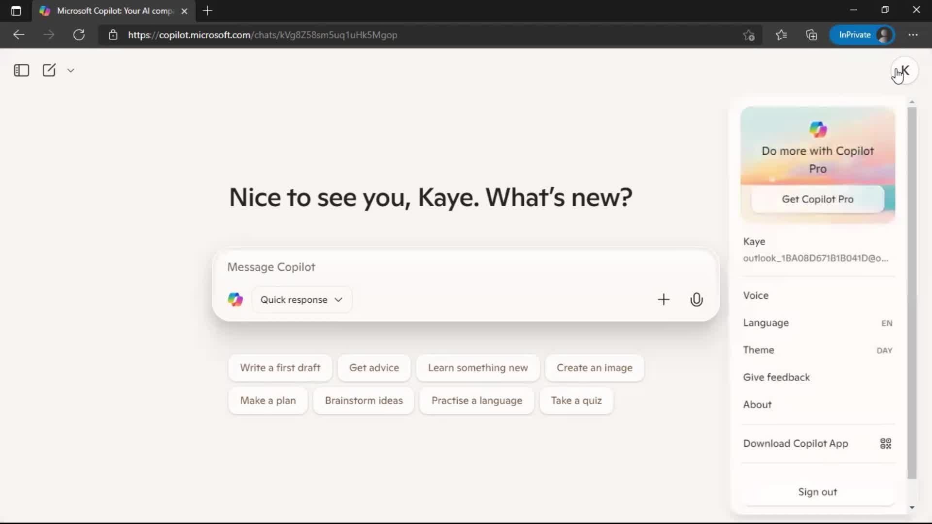Click the profile menu vertical scrollbar
932x524 pixels.
912,291
